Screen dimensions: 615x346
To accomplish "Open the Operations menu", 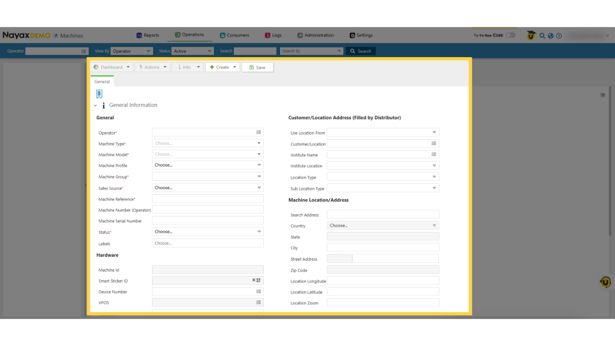I will pyautogui.click(x=190, y=35).
